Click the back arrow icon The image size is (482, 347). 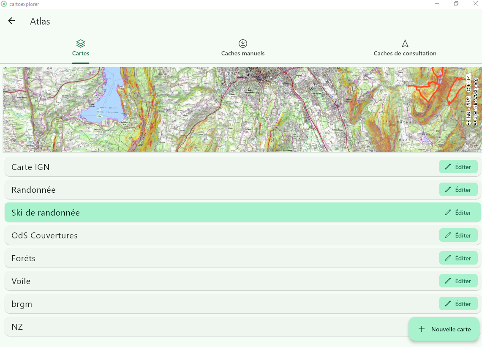[11, 21]
